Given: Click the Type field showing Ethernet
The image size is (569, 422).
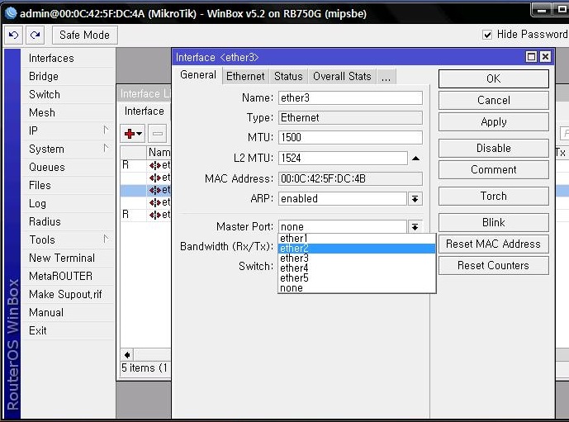Looking at the screenshot, I should 350,117.
